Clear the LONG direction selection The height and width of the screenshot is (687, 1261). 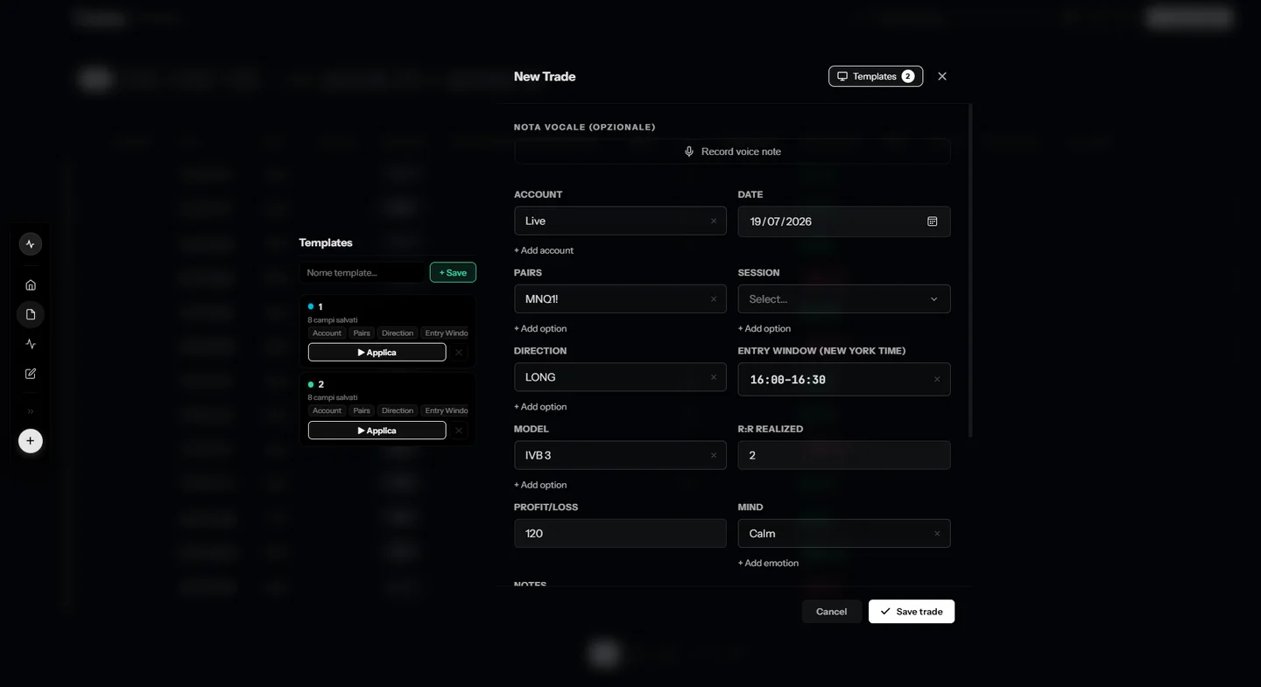coord(714,377)
